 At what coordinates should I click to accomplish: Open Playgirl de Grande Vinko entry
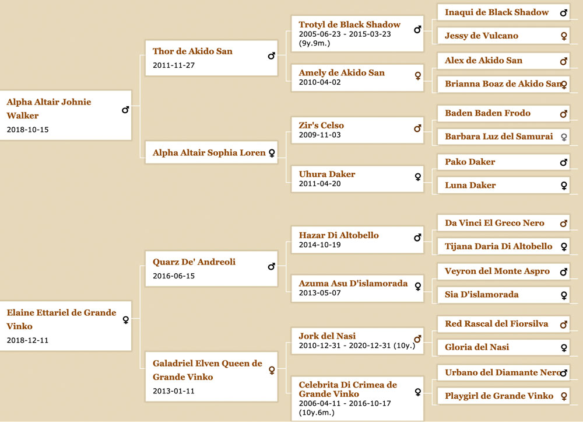tap(498, 396)
